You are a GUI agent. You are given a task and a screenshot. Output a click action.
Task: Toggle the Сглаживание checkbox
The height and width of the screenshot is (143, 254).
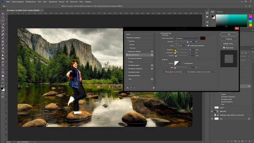point(183,64)
